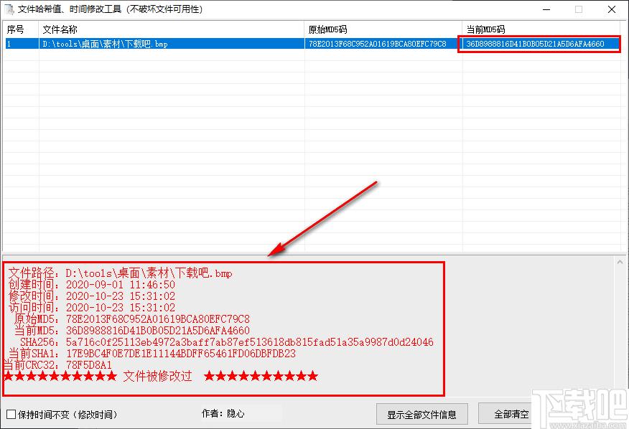Sort by 序号 column header
The height and width of the screenshot is (429, 629).
[x=22, y=29]
